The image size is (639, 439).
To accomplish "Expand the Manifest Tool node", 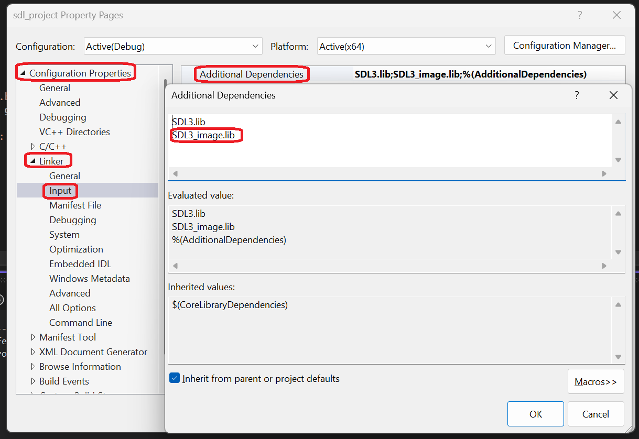I will 33,337.
